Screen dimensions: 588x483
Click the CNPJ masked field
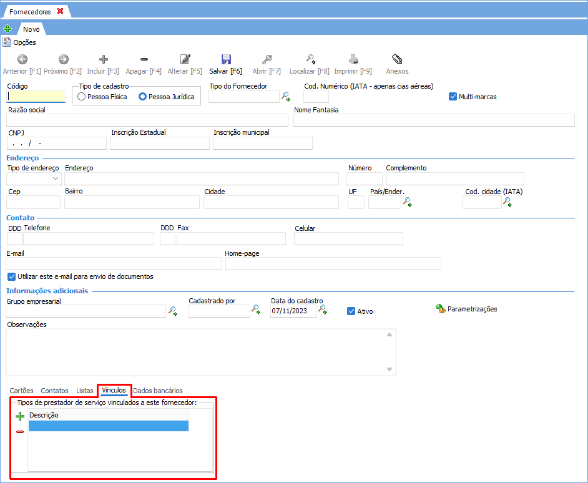coord(57,144)
